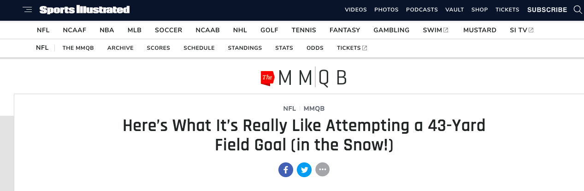This screenshot has height=191, width=584.
Task: View the NFL ODDS page
Action: (x=315, y=48)
